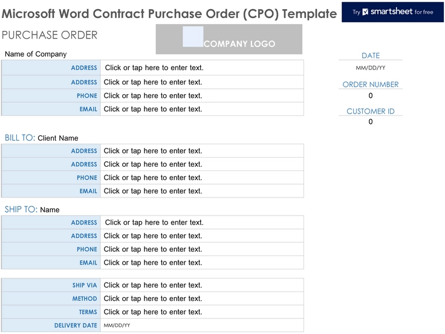Select the DATE MM/DD/YY field
The image size is (445, 334).
(x=371, y=68)
